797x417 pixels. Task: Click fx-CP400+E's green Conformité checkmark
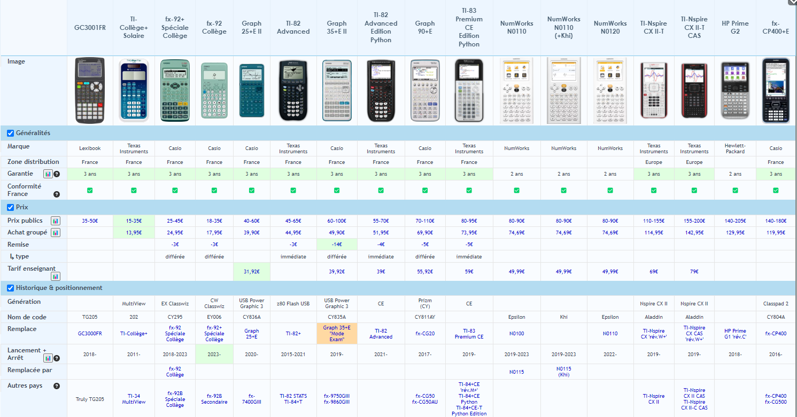[776, 190]
